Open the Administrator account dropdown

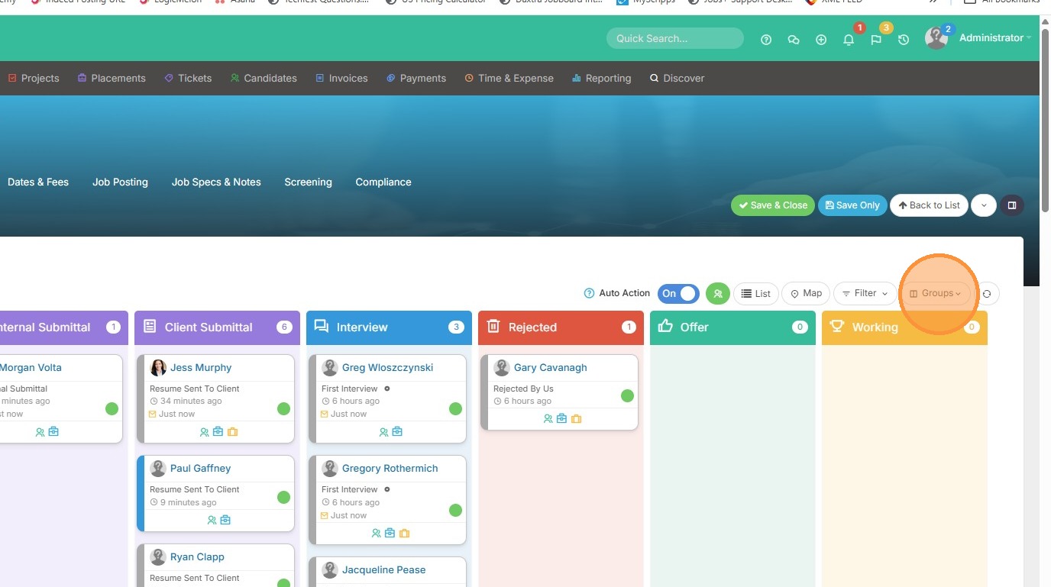[x=995, y=38]
